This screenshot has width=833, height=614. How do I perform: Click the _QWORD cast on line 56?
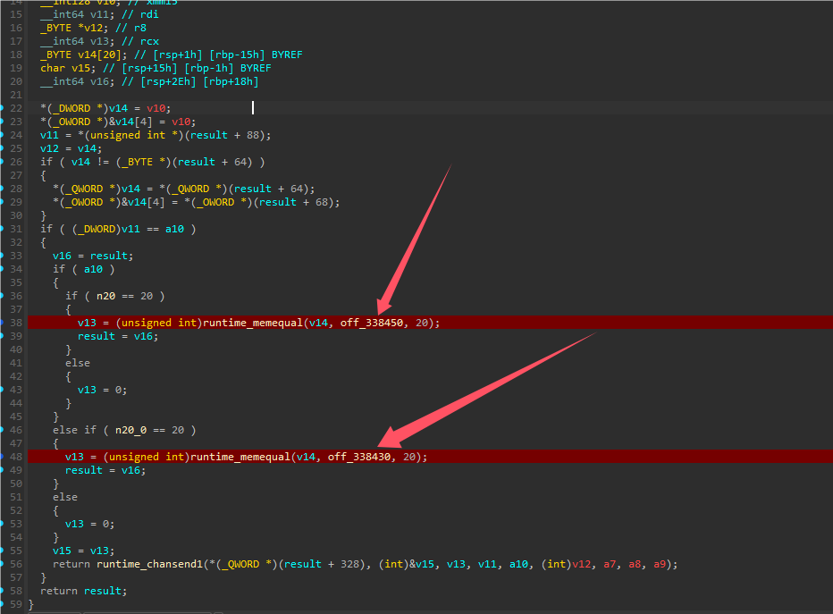[241, 564]
